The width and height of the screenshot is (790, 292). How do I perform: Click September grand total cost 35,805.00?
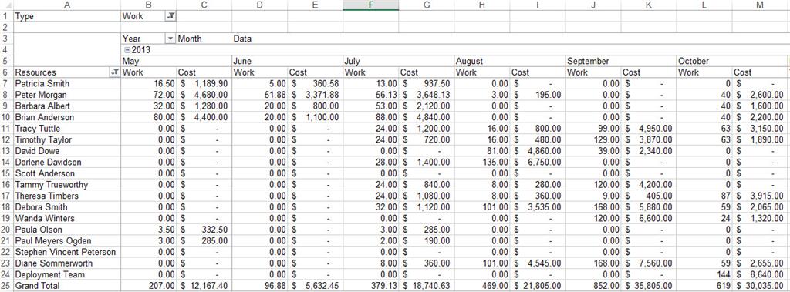[648, 286]
